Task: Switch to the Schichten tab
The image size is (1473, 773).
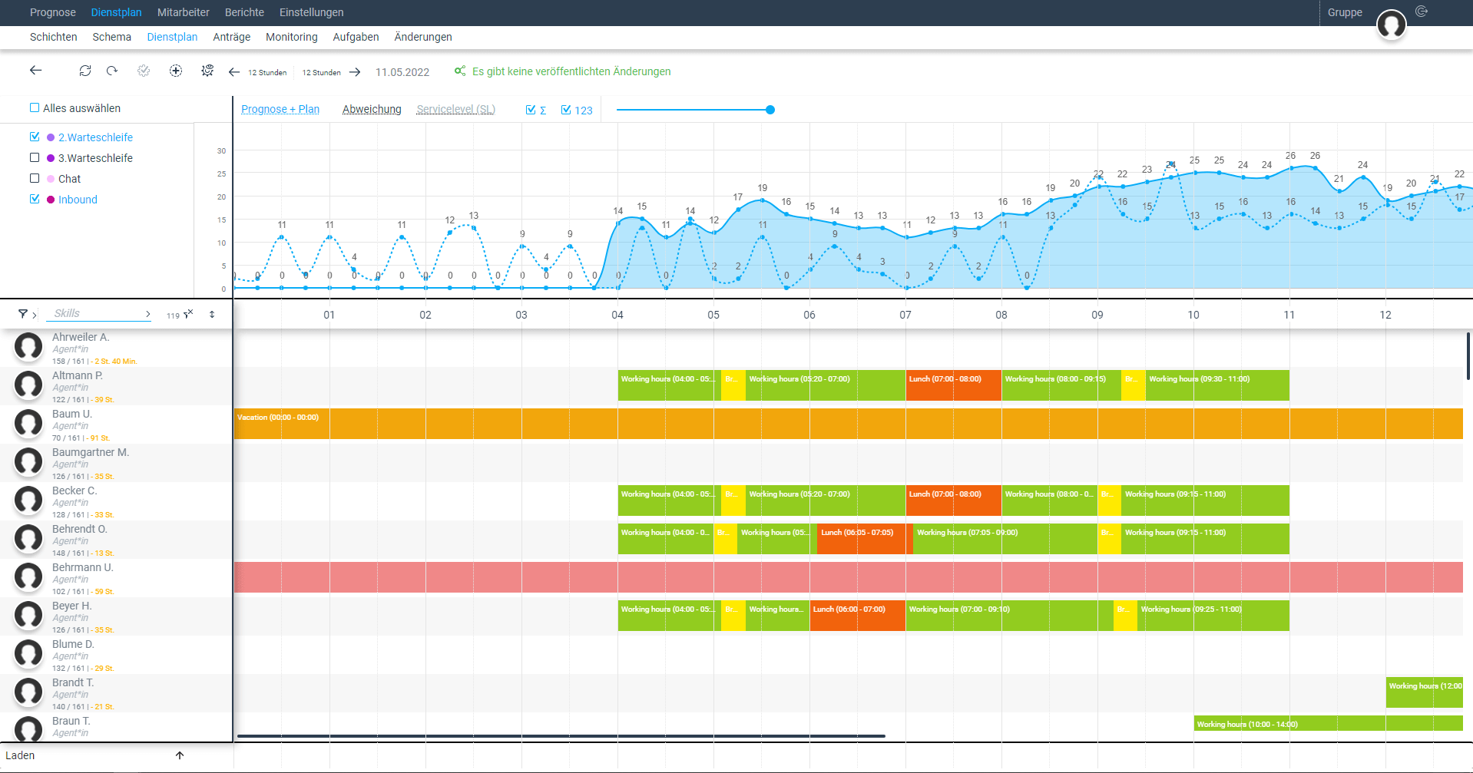Action: [x=54, y=37]
